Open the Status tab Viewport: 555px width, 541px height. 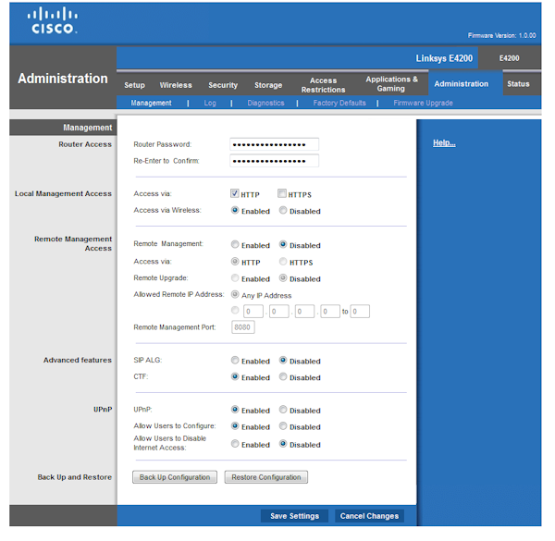click(518, 84)
